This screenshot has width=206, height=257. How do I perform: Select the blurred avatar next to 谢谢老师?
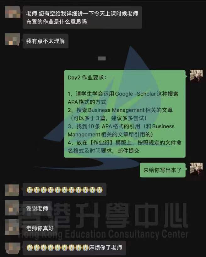(x=12, y=208)
